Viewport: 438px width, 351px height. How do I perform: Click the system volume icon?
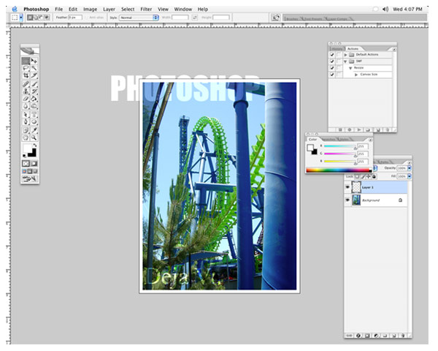(x=385, y=10)
